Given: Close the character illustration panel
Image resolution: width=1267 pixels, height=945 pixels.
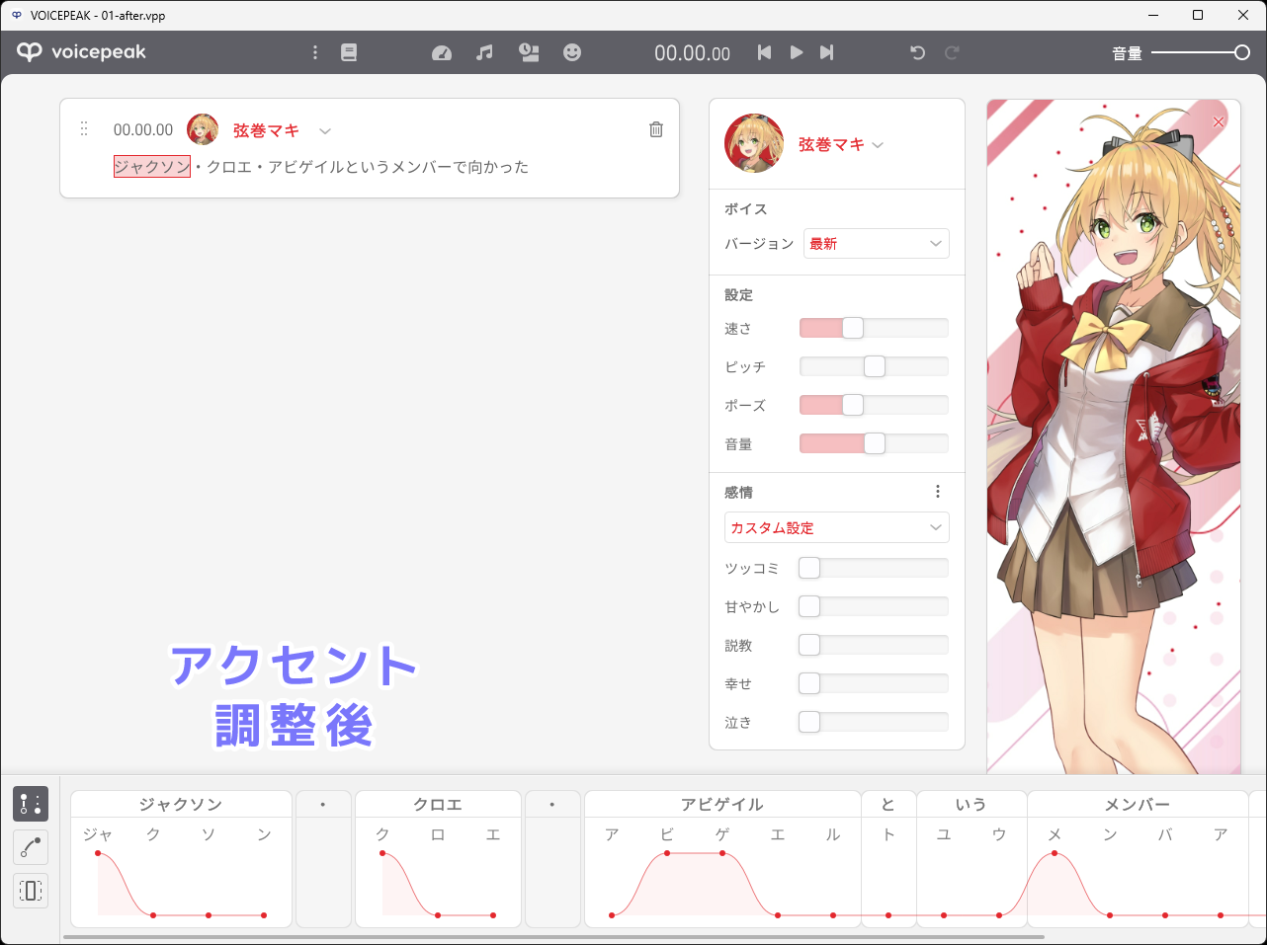Looking at the screenshot, I should coord(1219,121).
